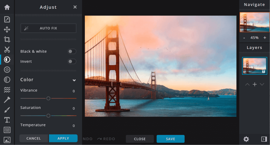Turn on the Invert toggle
This screenshot has width=270, height=145.
pos(72,61)
